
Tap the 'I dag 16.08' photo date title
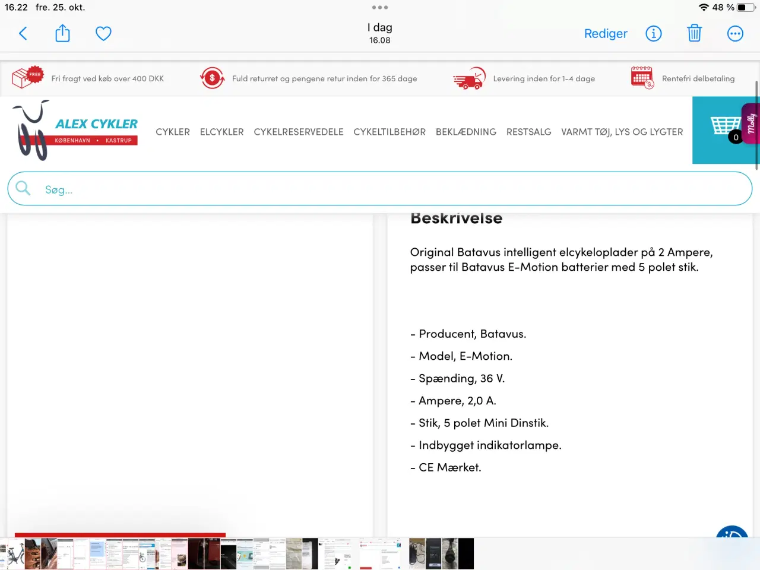click(380, 33)
